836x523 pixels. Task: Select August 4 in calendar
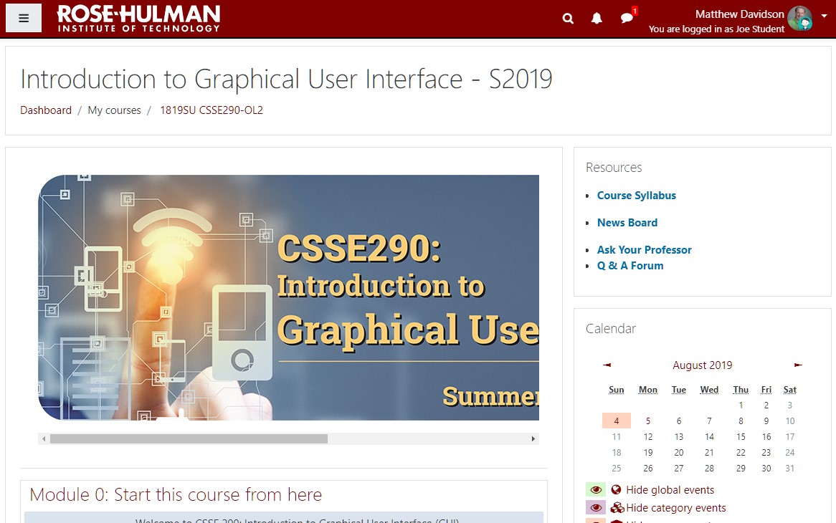[x=617, y=421]
